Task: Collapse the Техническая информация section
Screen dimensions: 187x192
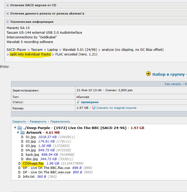Action: (x=8, y=22)
